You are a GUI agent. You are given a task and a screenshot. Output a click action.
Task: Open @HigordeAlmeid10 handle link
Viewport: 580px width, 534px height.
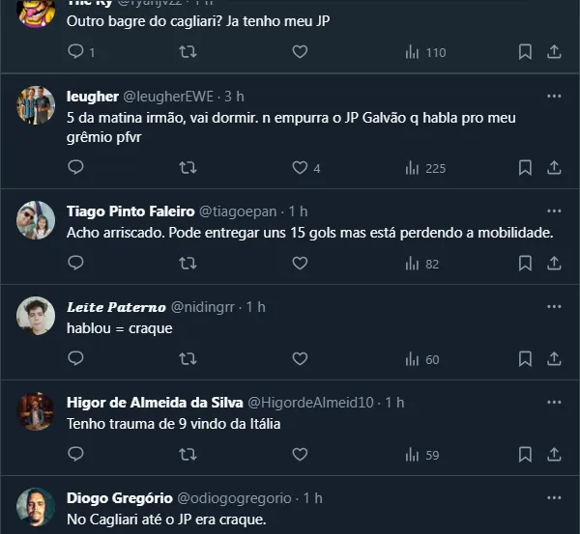click(x=312, y=402)
